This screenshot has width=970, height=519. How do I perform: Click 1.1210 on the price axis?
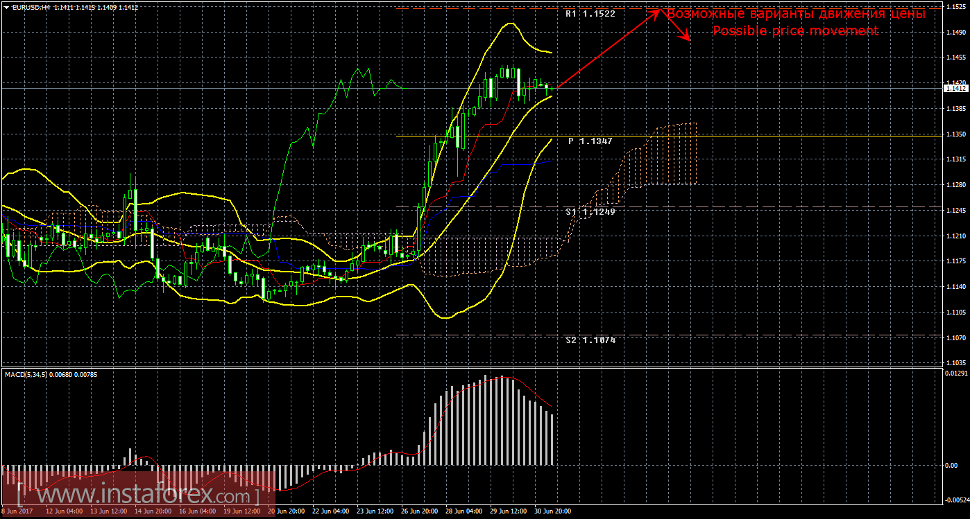click(x=957, y=236)
